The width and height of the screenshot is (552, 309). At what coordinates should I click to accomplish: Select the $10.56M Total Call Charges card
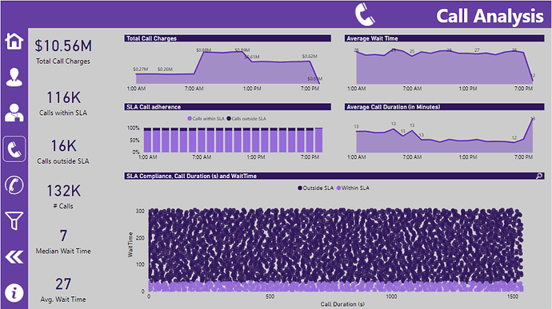63,51
